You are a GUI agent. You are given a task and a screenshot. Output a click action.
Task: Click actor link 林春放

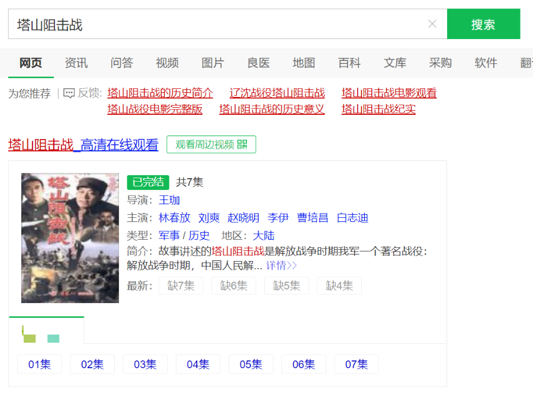pos(175,218)
